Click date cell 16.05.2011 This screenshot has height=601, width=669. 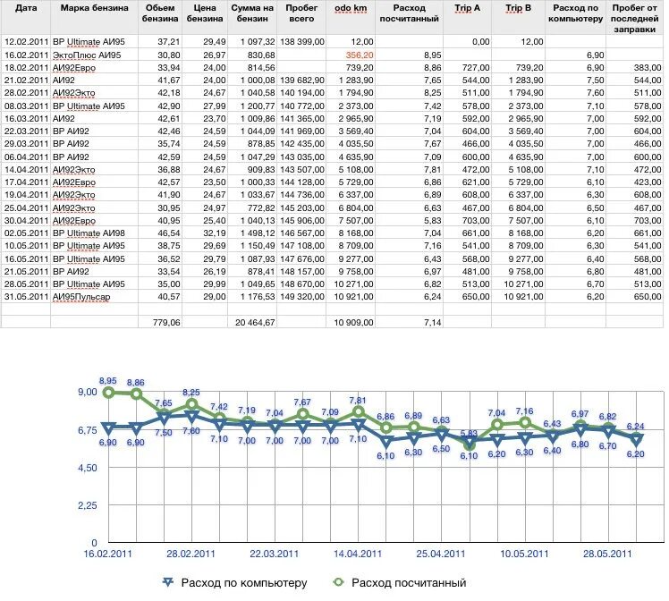pyautogui.click(x=26, y=258)
